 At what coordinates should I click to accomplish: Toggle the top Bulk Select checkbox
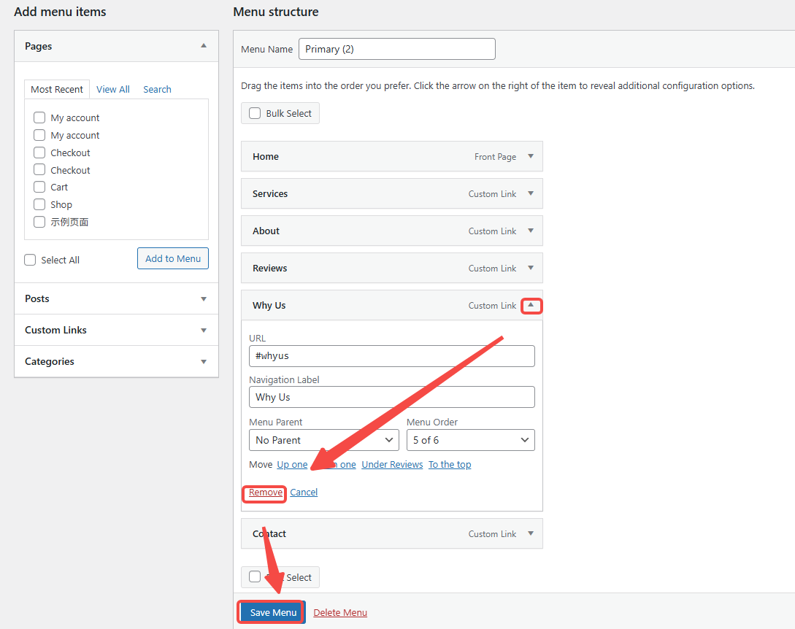tap(255, 113)
